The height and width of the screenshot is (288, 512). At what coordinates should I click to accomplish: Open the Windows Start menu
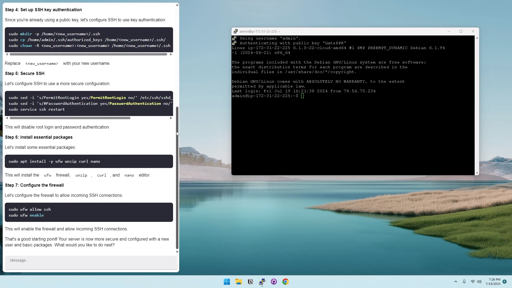pyautogui.click(x=227, y=282)
